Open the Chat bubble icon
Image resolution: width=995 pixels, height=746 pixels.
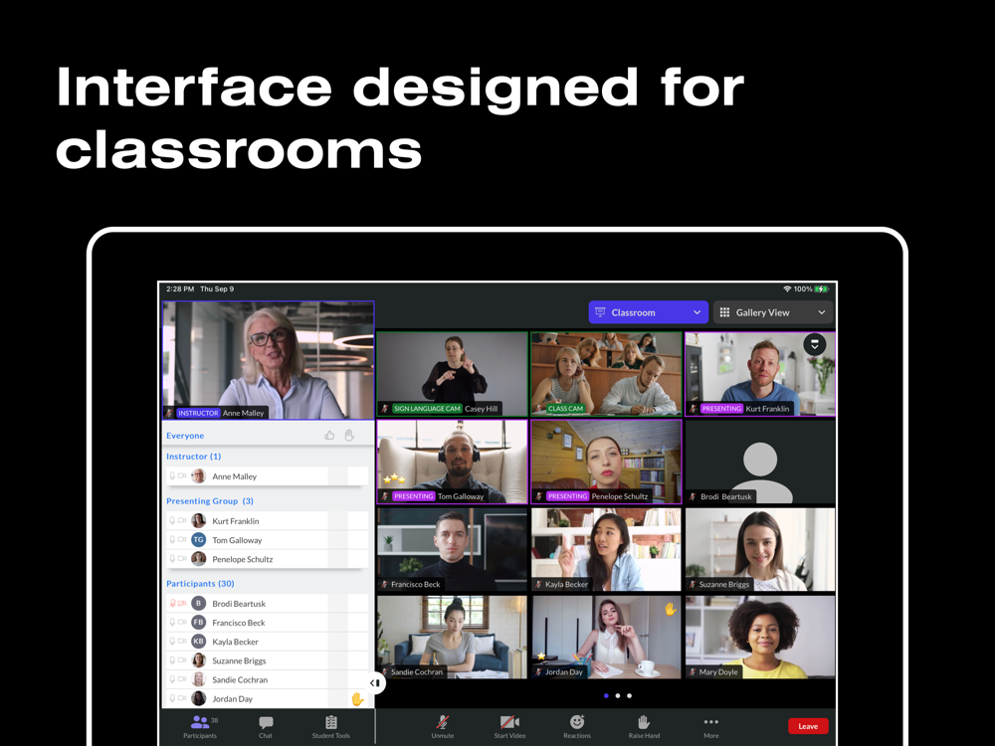click(x=266, y=722)
